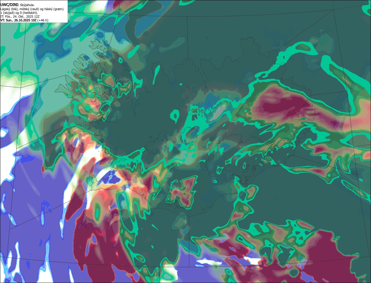
Task: Click the '1 (skýjað) og 0 (heiðskírt).' line
Action: pos(19,13)
